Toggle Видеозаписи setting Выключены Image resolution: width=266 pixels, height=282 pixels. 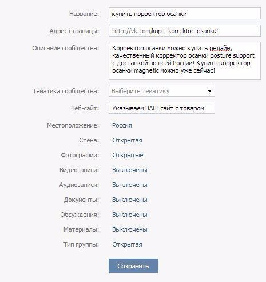[130, 170]
